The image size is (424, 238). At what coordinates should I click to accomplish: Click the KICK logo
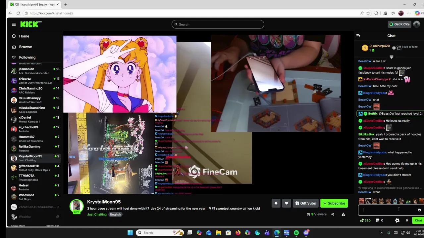point(31,24)
